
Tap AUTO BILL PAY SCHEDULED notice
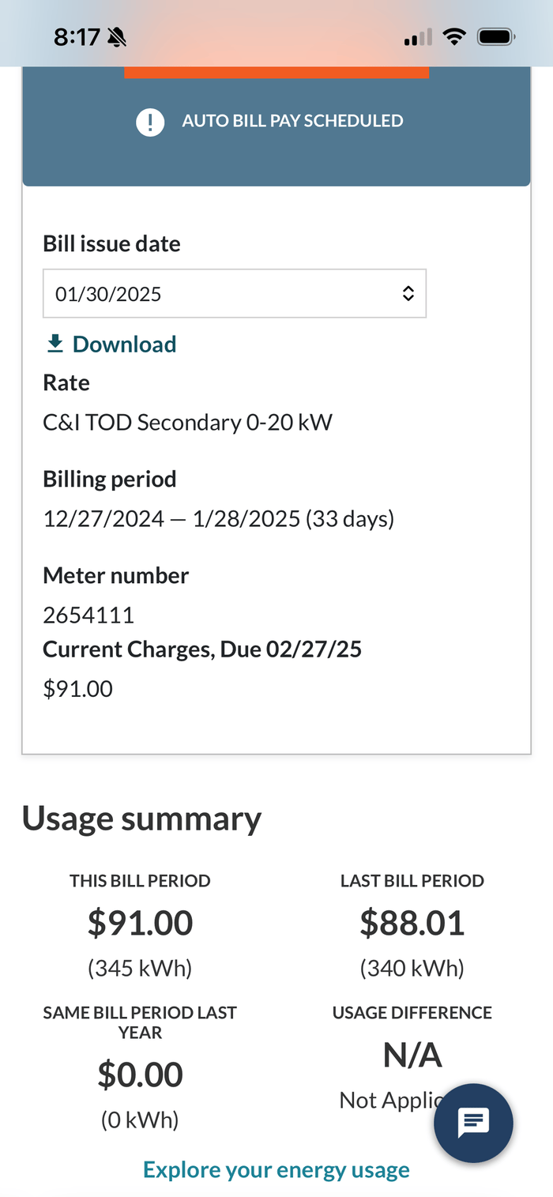[292, 121]
